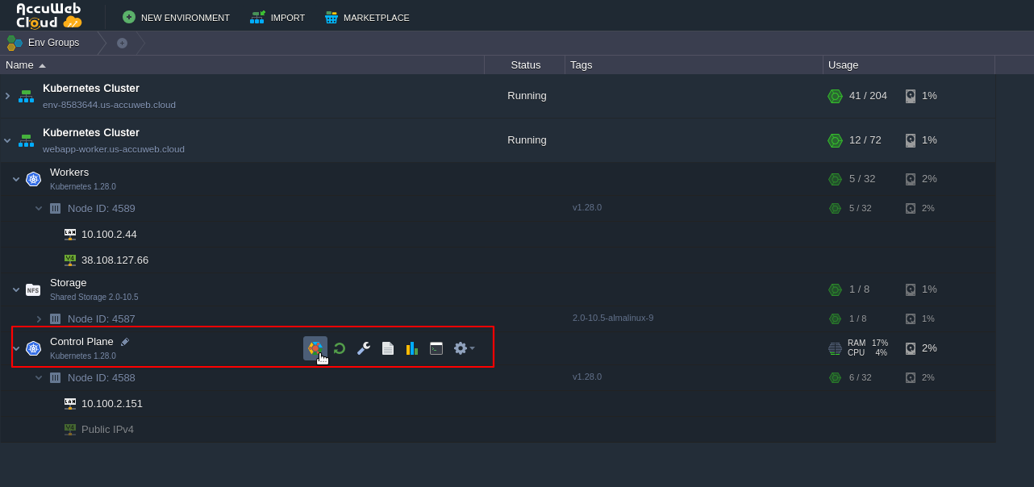Click cloudlets icon for 12 / 72
Screen dimensions: 1034x487
pos(835,140)
